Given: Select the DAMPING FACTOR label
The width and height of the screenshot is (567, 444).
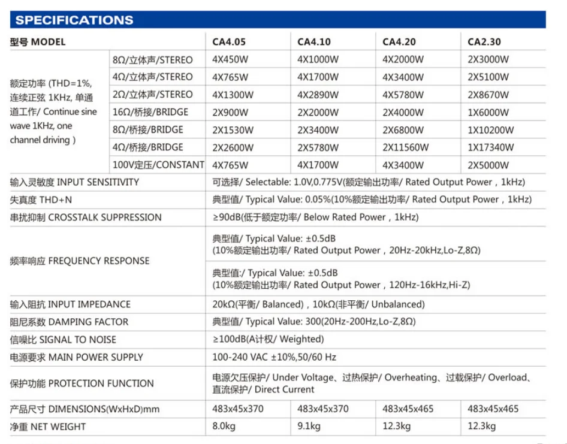Looking at the screenshot, I should pyautogui.click(x=69, y=322).
